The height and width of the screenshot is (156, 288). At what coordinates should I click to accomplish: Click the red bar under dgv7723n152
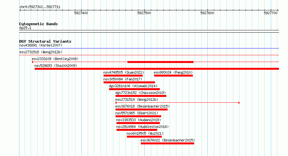[141, 96]
